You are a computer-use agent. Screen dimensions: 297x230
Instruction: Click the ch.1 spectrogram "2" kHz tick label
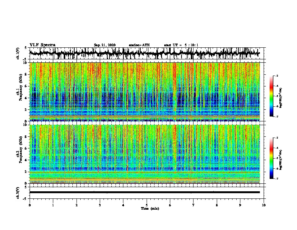[26, 109]
